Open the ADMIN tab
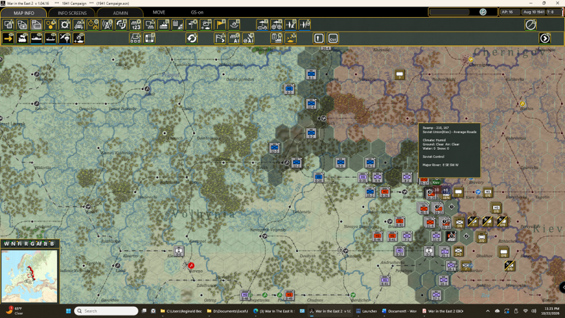 click(x=120, y=12)
